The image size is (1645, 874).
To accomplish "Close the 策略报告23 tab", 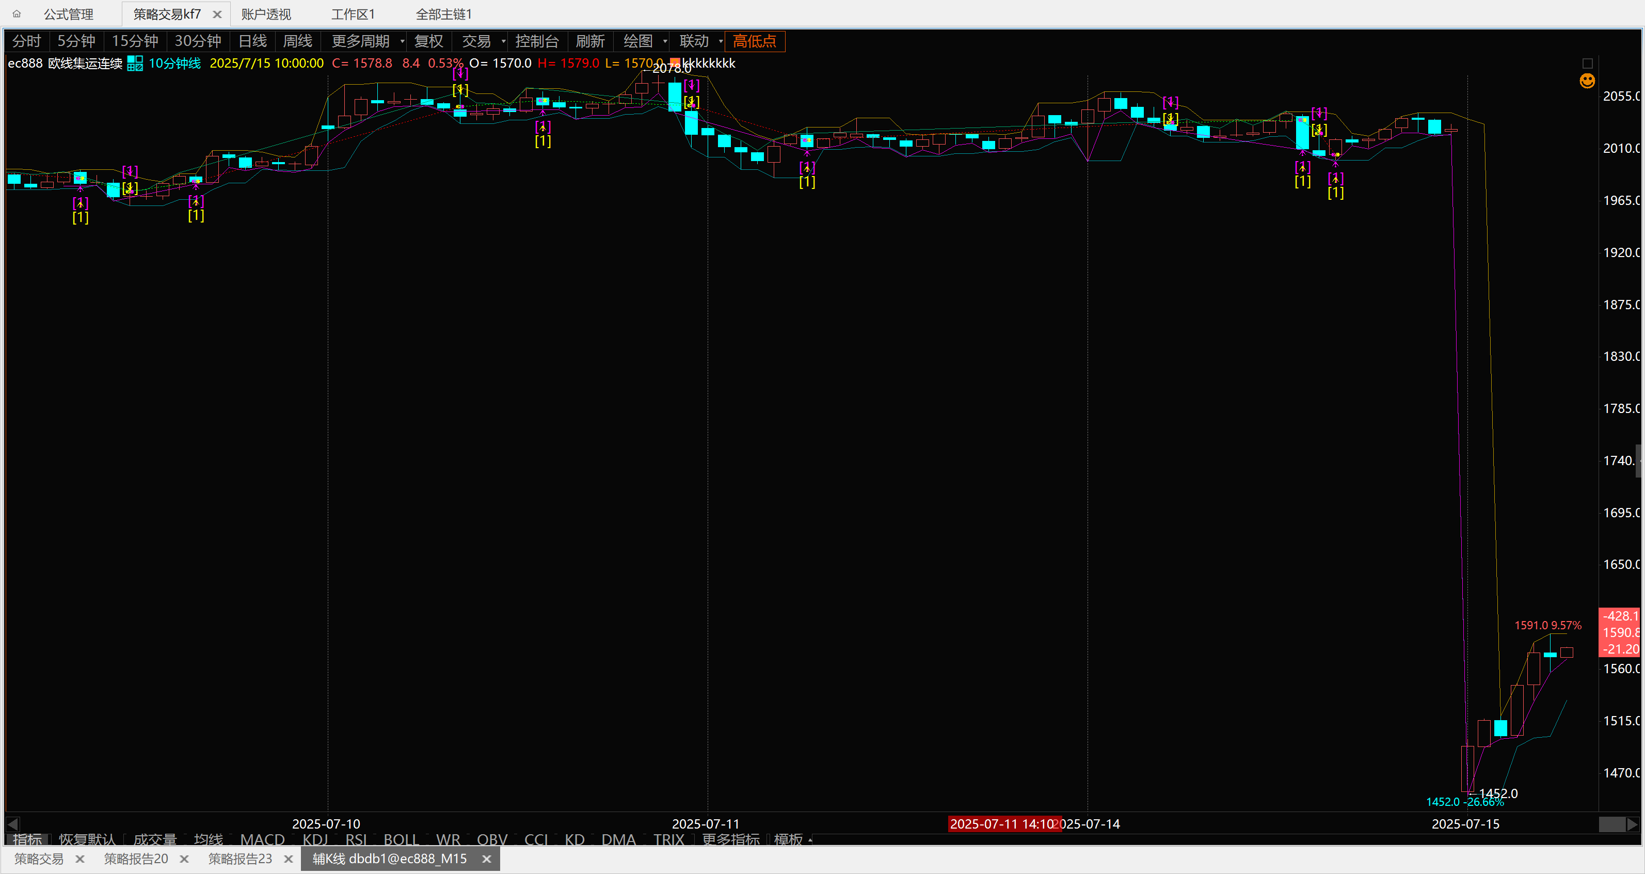I will (288, 860).
